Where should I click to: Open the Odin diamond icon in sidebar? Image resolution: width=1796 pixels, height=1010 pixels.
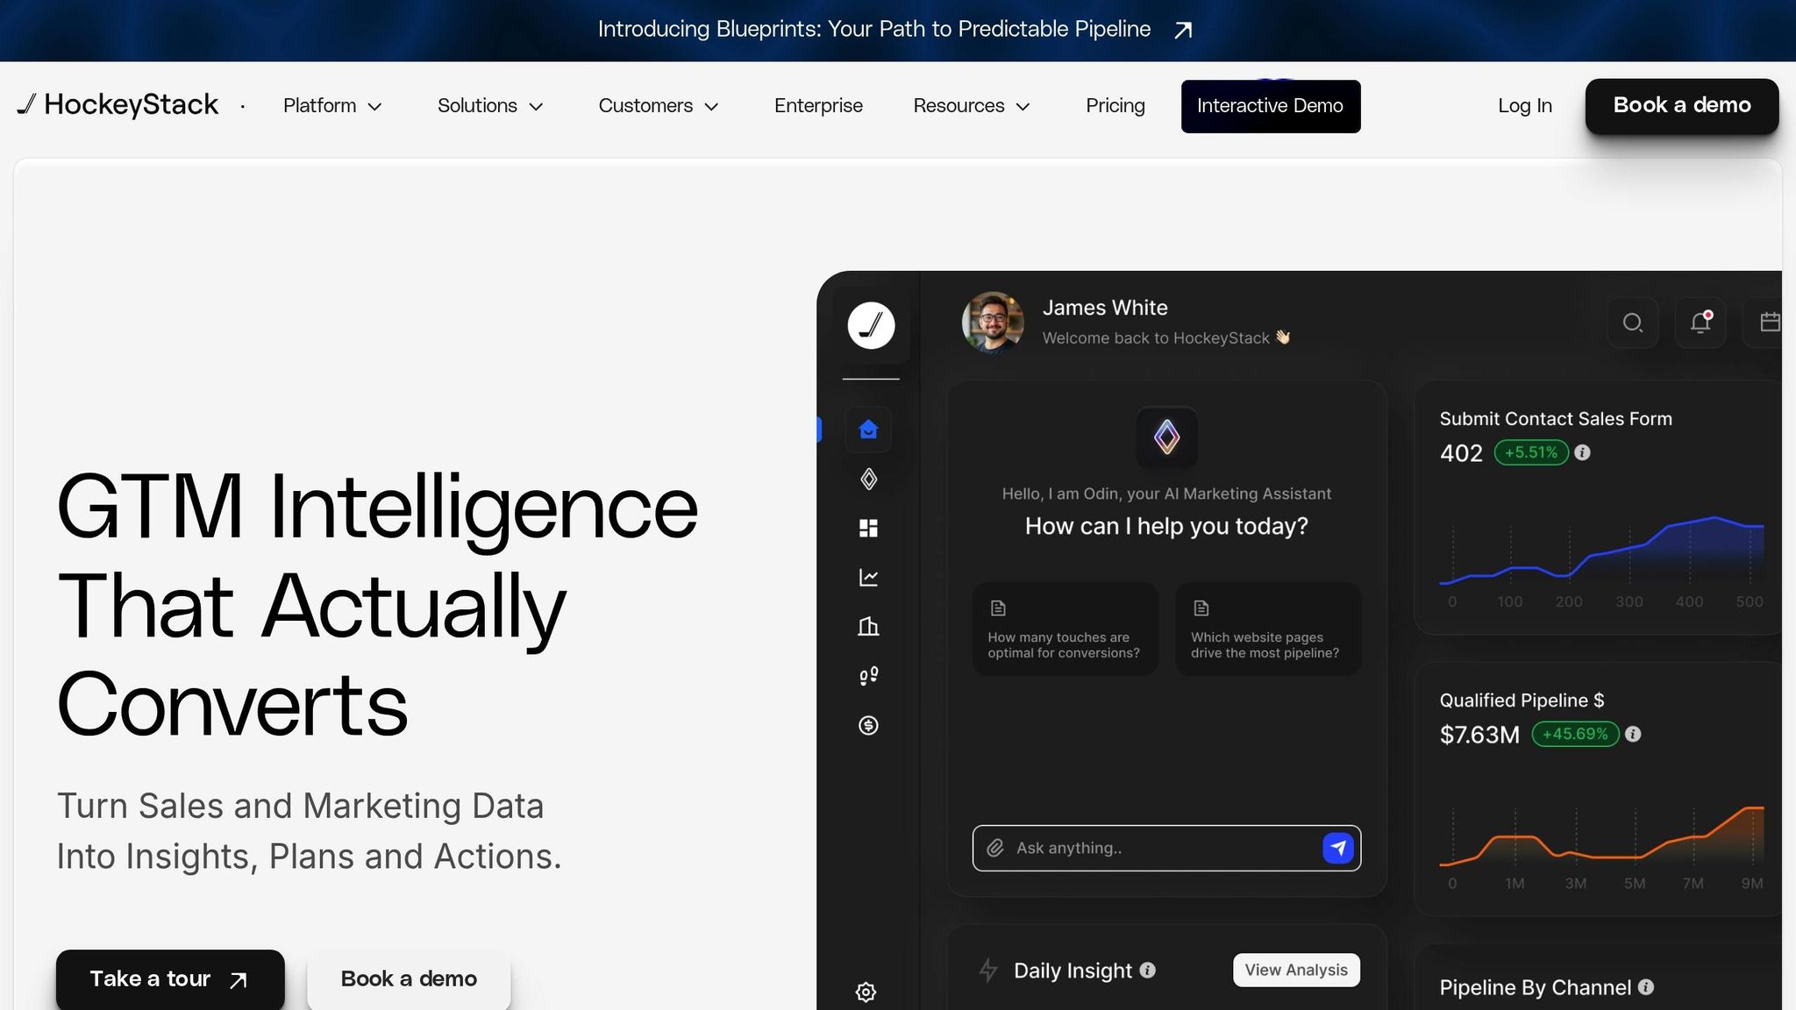point(868,479)
